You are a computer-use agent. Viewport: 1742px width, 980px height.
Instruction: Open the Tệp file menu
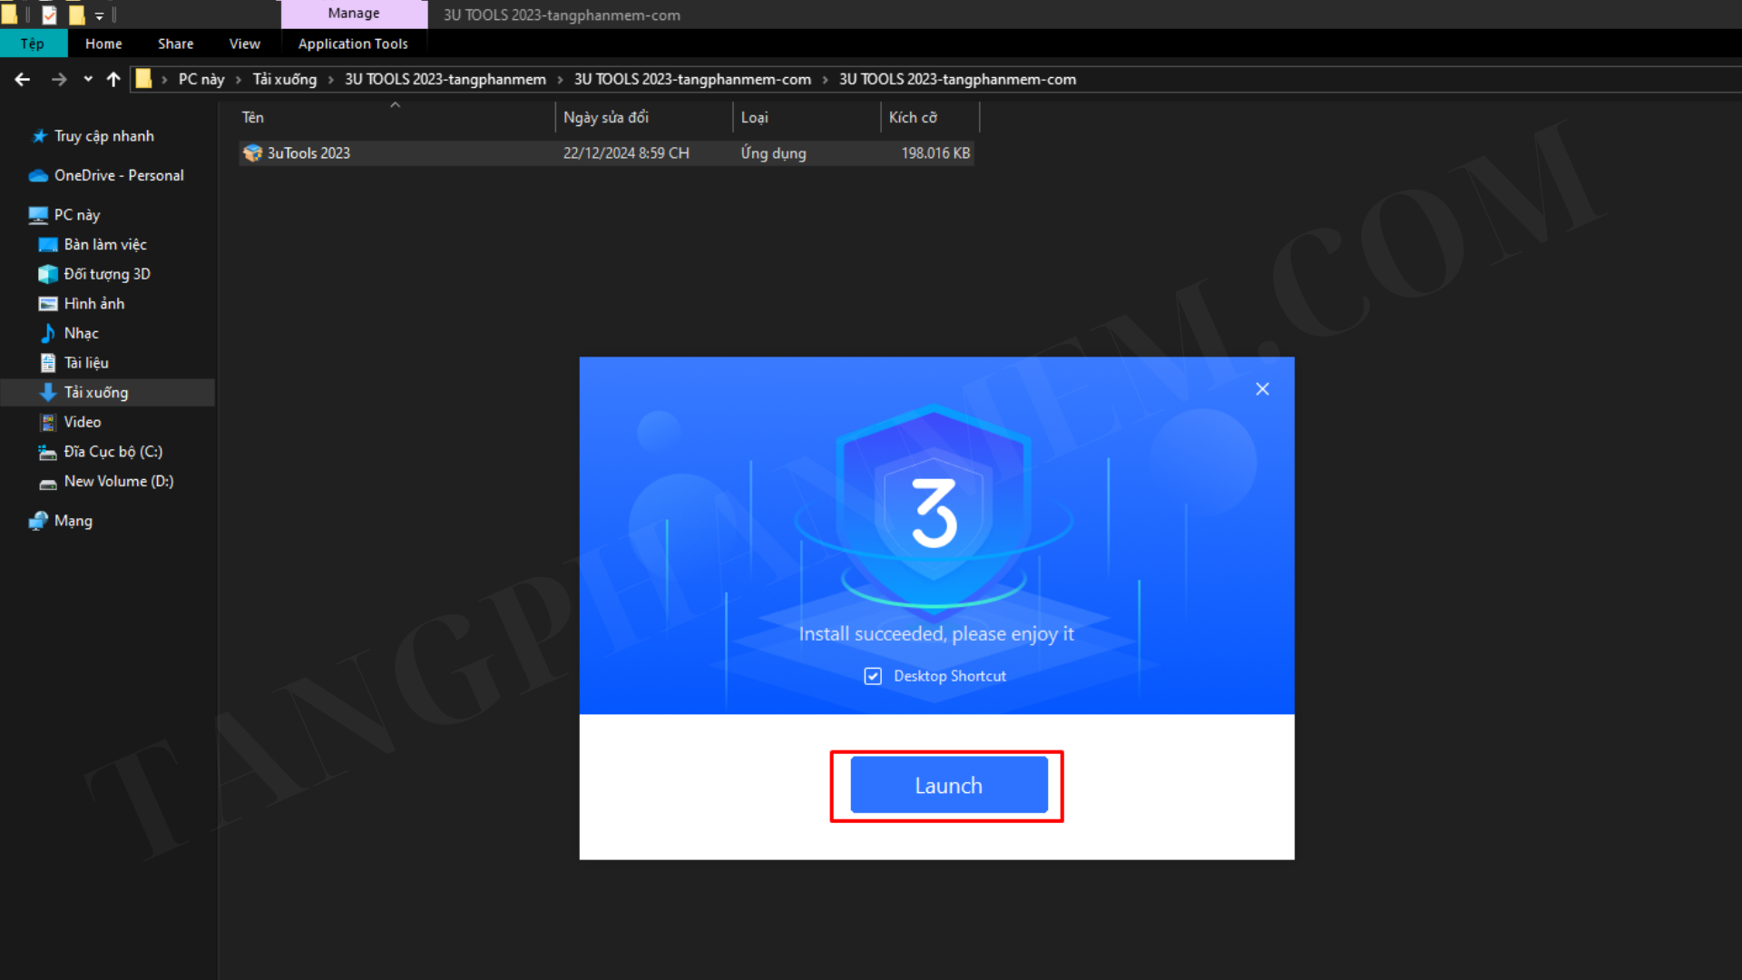(33, 44)
